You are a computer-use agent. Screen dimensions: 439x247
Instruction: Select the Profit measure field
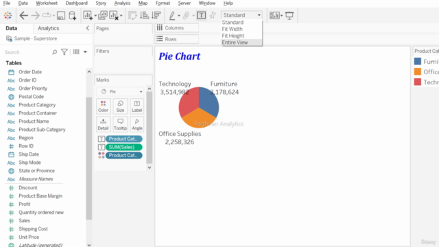click(25, 204)
